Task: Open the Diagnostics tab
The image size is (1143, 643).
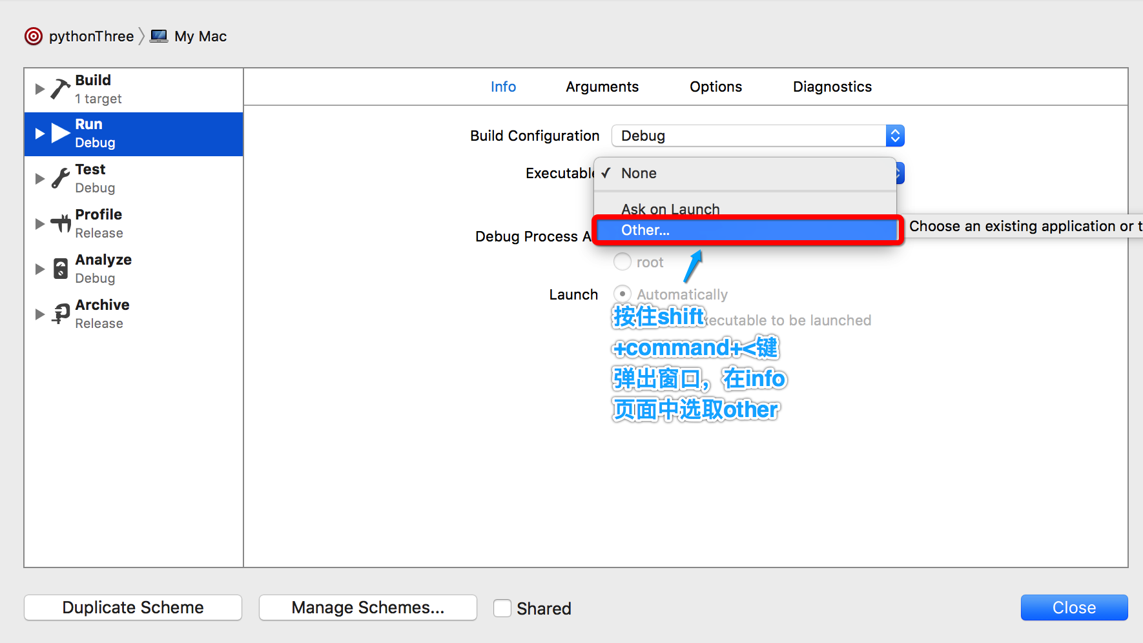Action: (832, 87)
